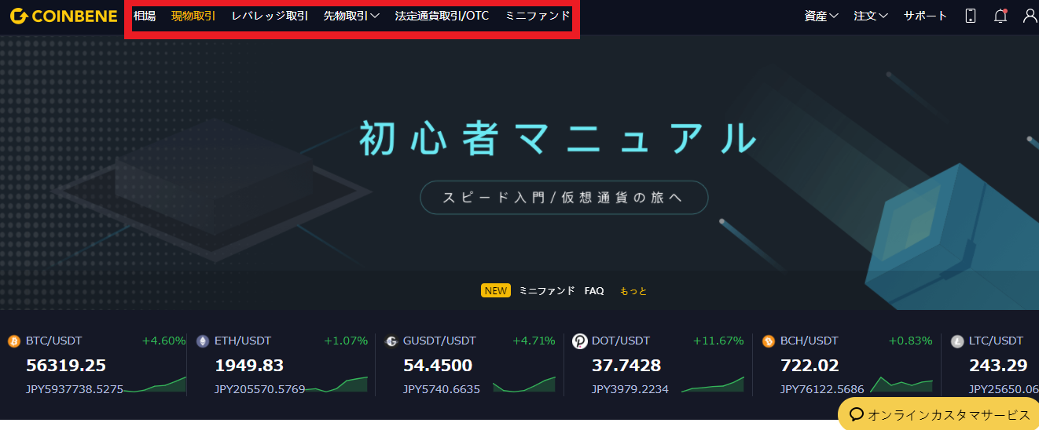Click the Ethereum coin icon for ETH/USDT
The image size is (1039, 430).
click(203, 341)
